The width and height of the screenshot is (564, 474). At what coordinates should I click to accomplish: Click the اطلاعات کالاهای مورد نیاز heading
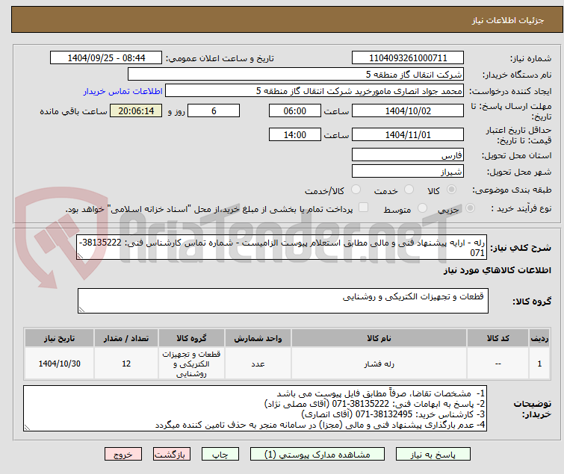coord(497,270)
